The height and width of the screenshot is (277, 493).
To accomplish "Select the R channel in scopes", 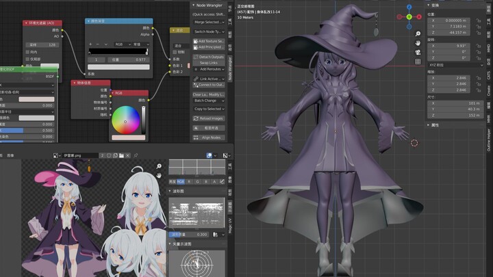I will [x=189, y=181].
